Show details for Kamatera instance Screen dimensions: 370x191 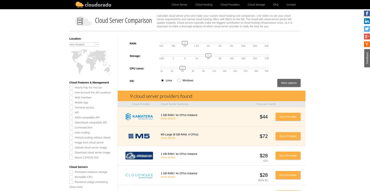(168, 119)
